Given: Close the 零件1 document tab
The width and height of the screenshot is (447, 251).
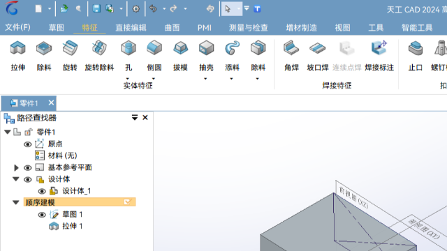Looking at the screenshot, I should 51,102.
